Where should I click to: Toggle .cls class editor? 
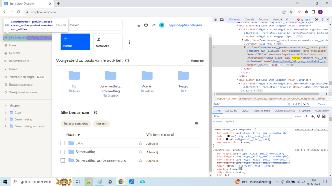(x=306, y=117)
